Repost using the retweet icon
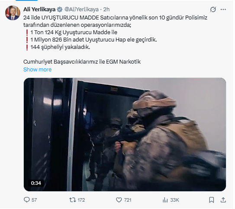The width and height of the screenshot is (235, 209). (x=73, y=200)
